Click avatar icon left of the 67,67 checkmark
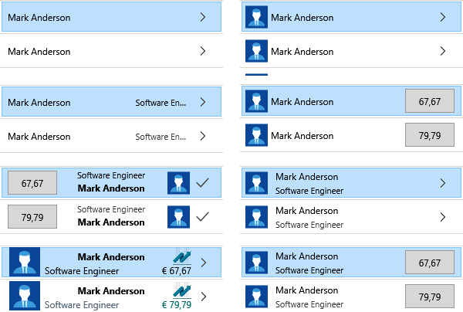 click(178, 183)
